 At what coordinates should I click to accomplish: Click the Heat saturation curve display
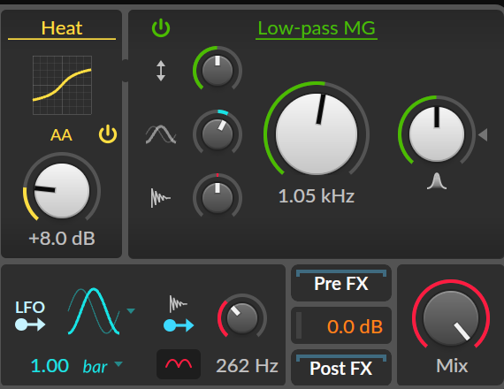tap(62, 85)
